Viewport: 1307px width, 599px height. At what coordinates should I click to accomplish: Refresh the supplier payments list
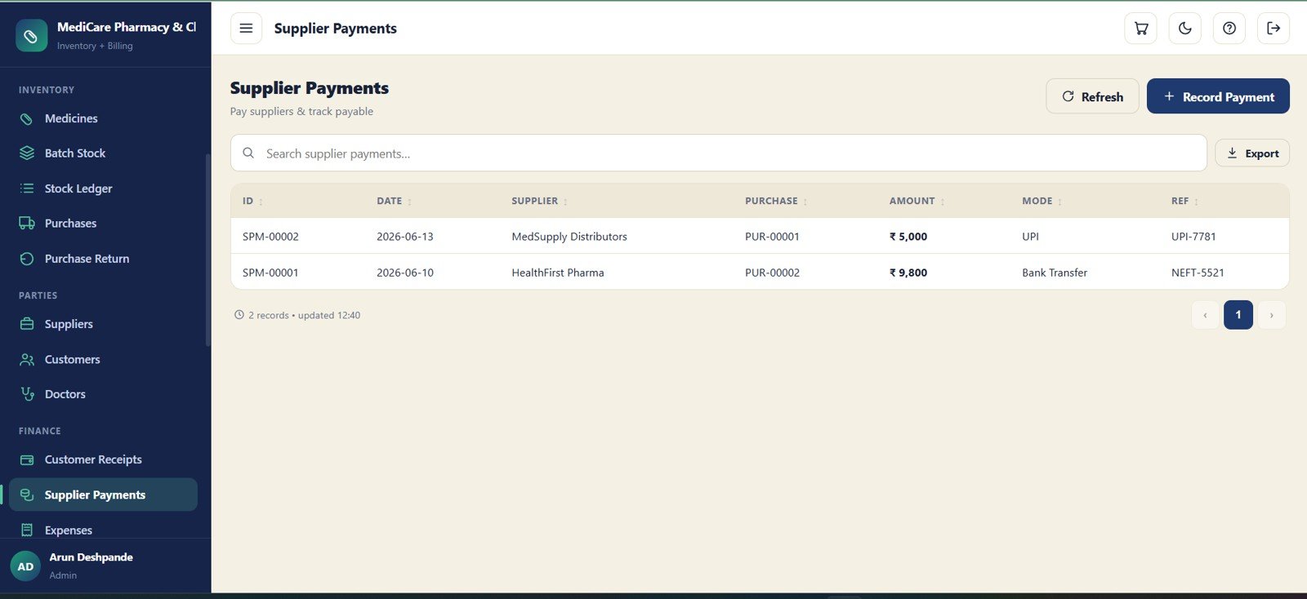point(1092,96)
